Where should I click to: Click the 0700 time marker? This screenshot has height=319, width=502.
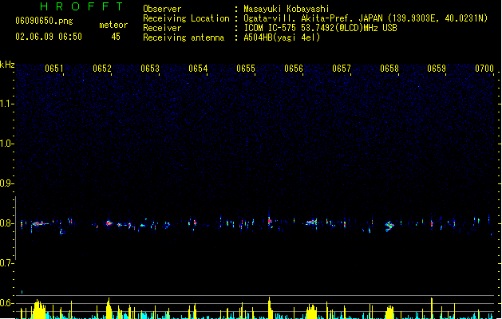coord(484,69)
